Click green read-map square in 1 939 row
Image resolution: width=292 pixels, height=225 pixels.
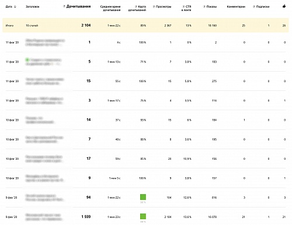point(143,216)
